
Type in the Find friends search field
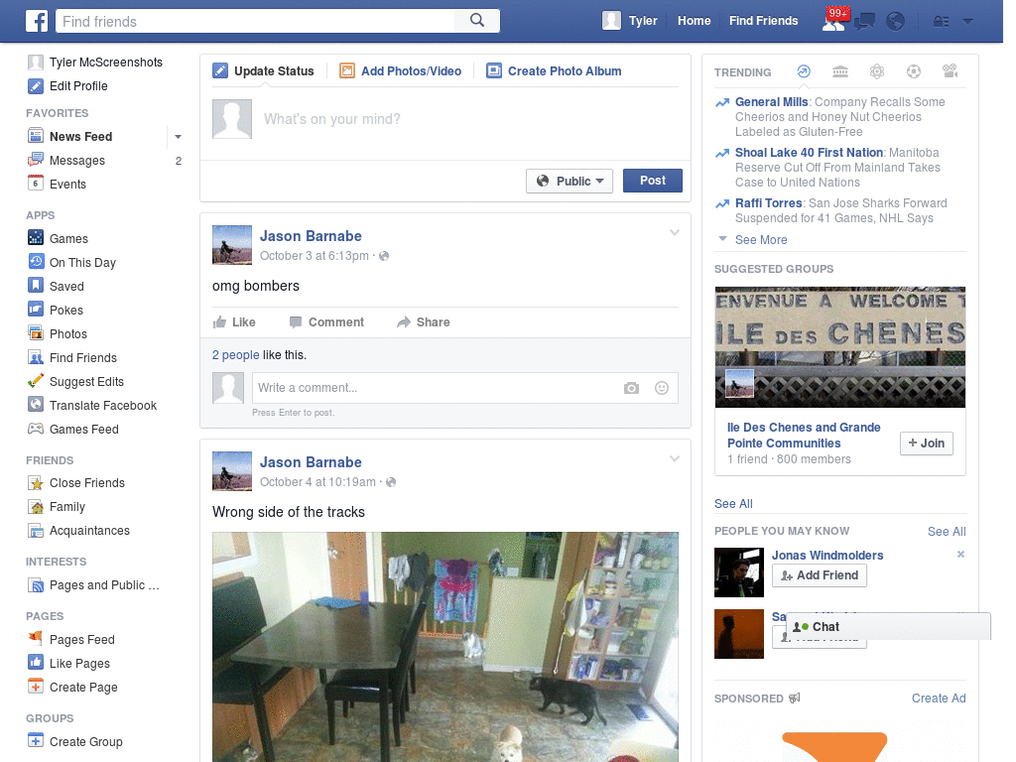pos(248,21)
